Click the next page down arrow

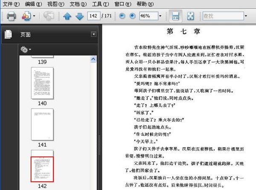79,16
